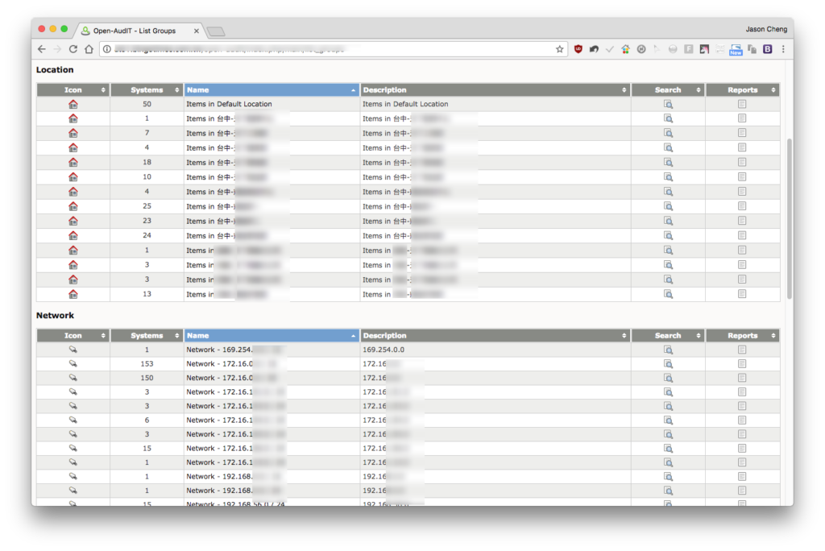
Task: Click the '153' systems count cell
Action: [x=147, y=363]
